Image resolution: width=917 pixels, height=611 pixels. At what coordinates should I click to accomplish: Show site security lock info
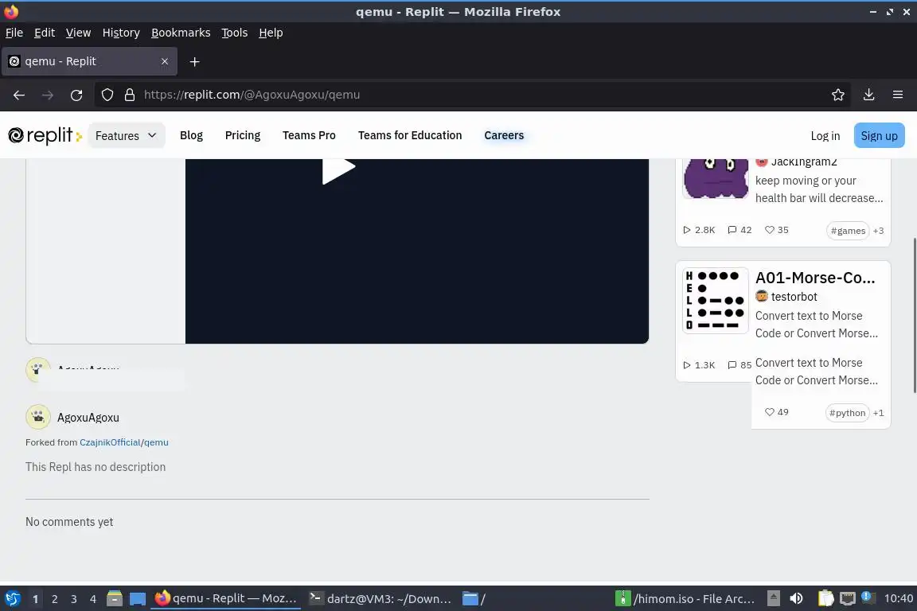[x=129, y=95]
